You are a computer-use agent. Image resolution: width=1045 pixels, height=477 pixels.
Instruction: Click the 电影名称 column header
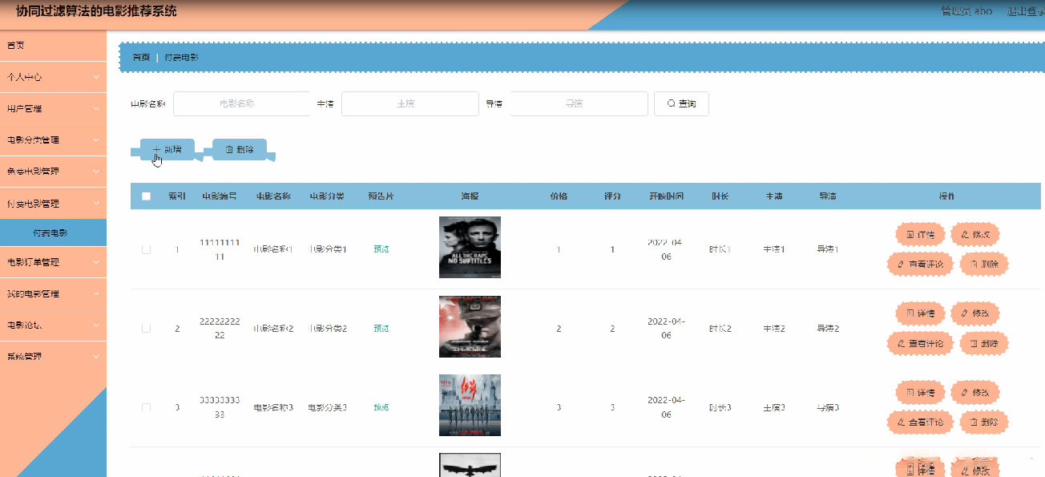(273, 196)
